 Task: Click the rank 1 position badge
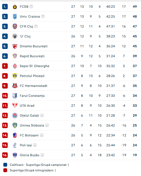5,7
